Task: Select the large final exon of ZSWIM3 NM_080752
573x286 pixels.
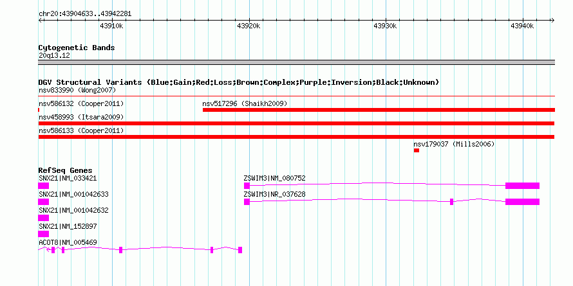Action: (523, 186)
